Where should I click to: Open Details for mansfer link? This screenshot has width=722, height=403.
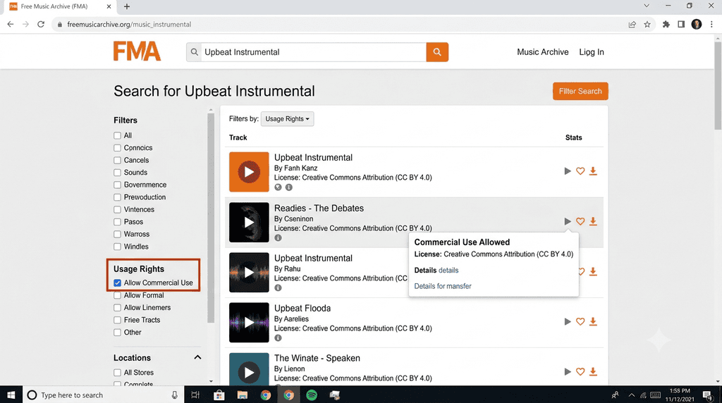443,286
